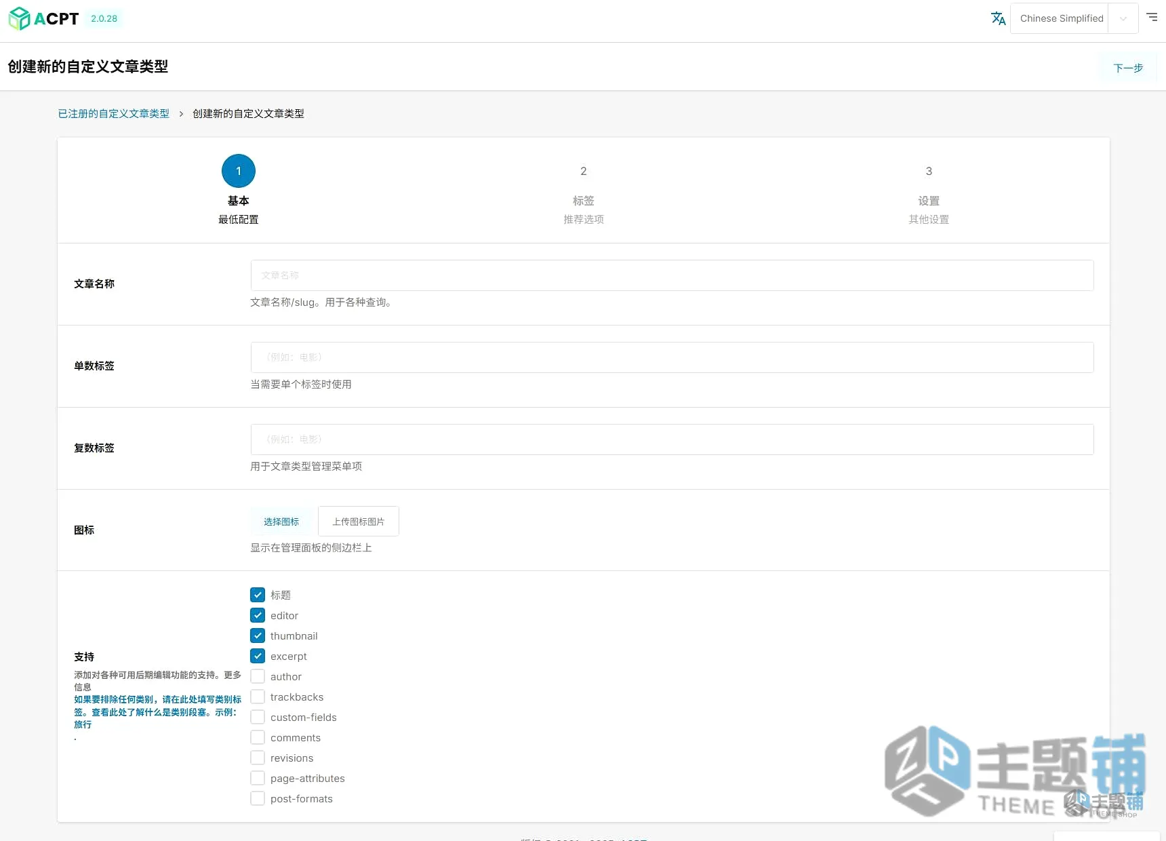
Task: Enable the custom-fields support checkbox
Action: pyautogui.click(x=258, y=717)
